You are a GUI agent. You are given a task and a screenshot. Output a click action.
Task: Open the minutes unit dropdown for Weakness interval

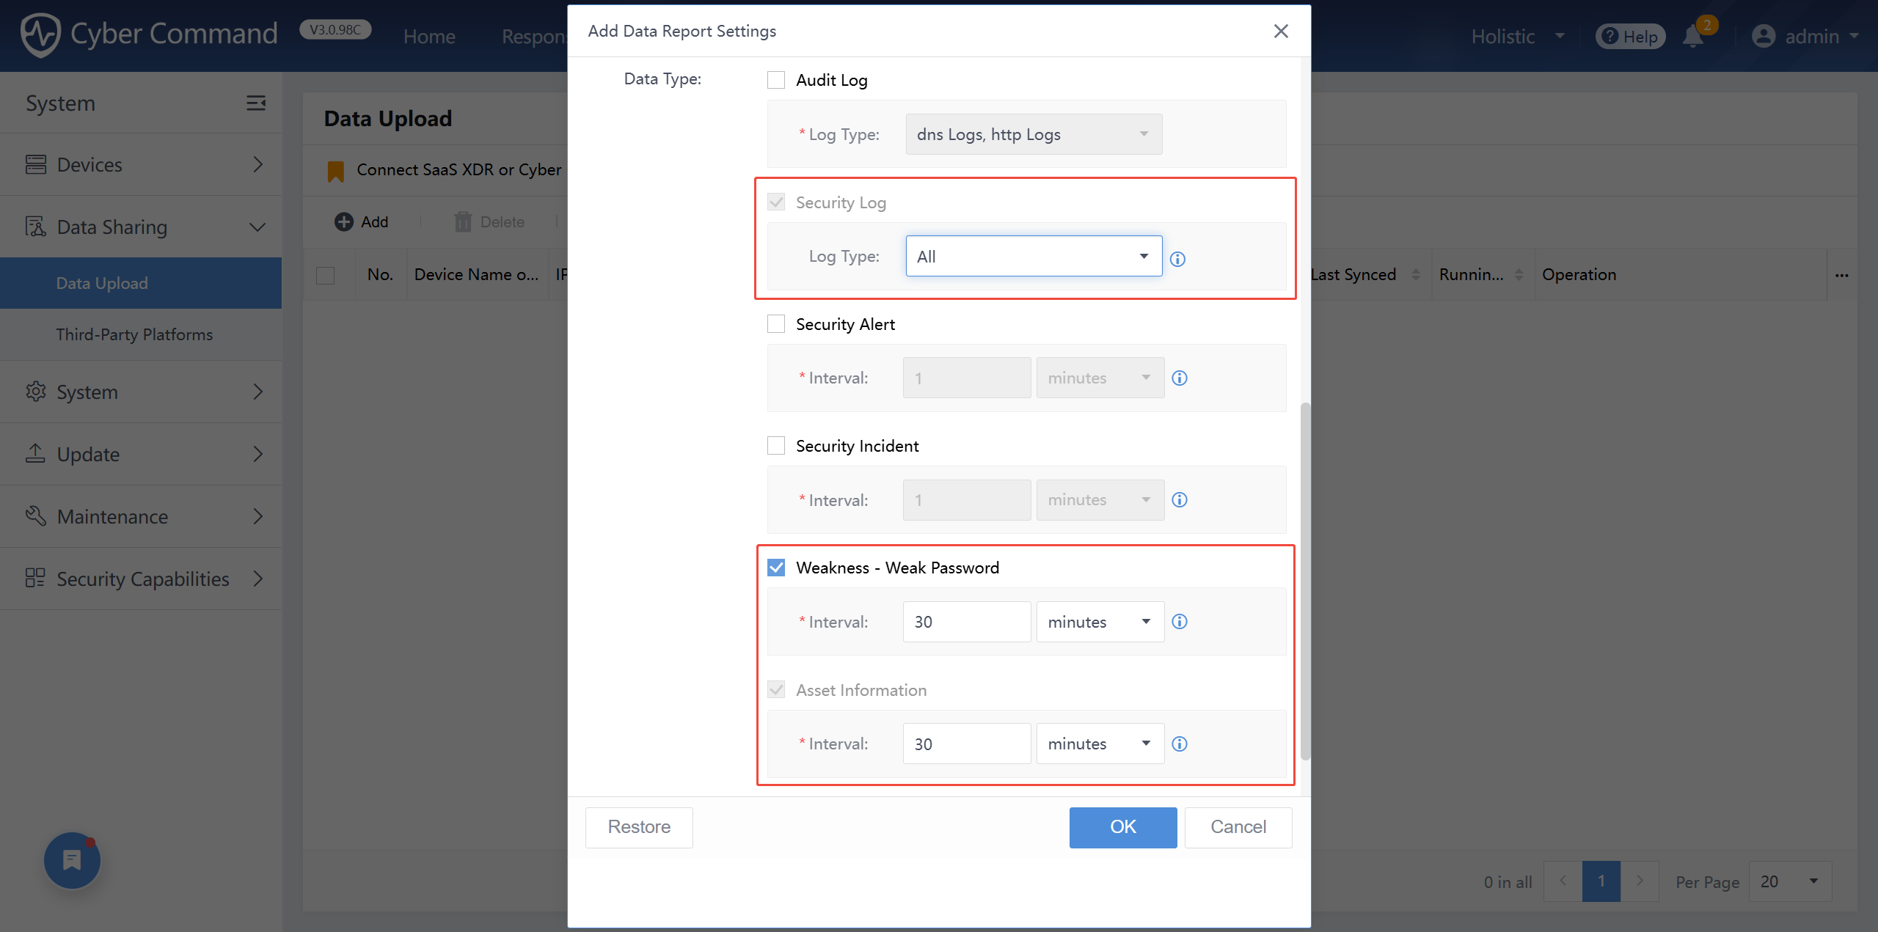click(1099, 621)
